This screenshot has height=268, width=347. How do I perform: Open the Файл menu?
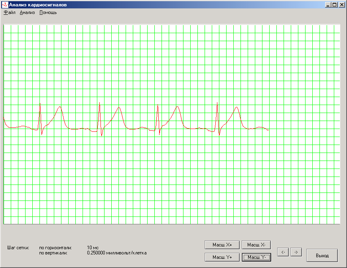pyautogui.click(x=10, y=13)
